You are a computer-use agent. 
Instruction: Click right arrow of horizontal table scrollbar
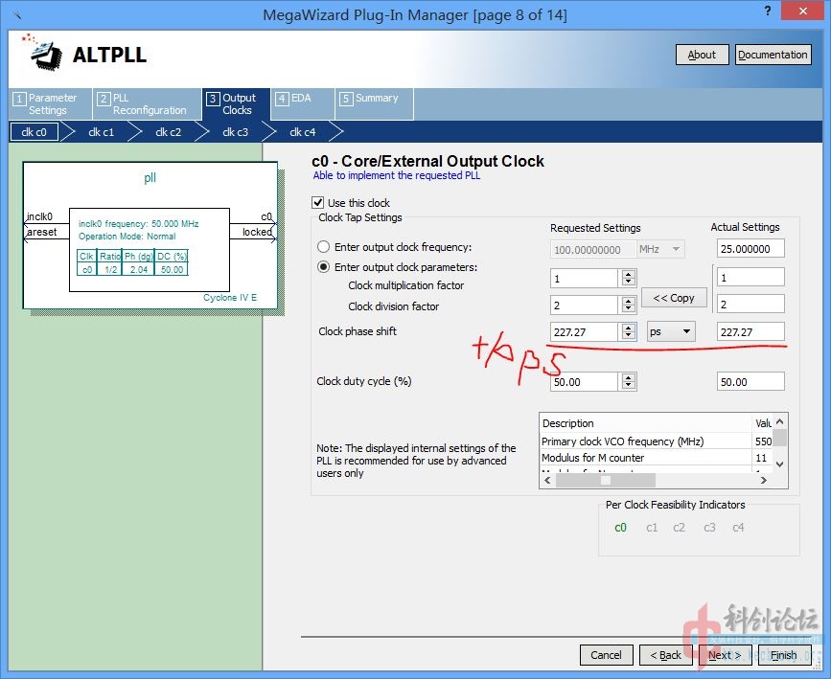(x=764, y=481)
